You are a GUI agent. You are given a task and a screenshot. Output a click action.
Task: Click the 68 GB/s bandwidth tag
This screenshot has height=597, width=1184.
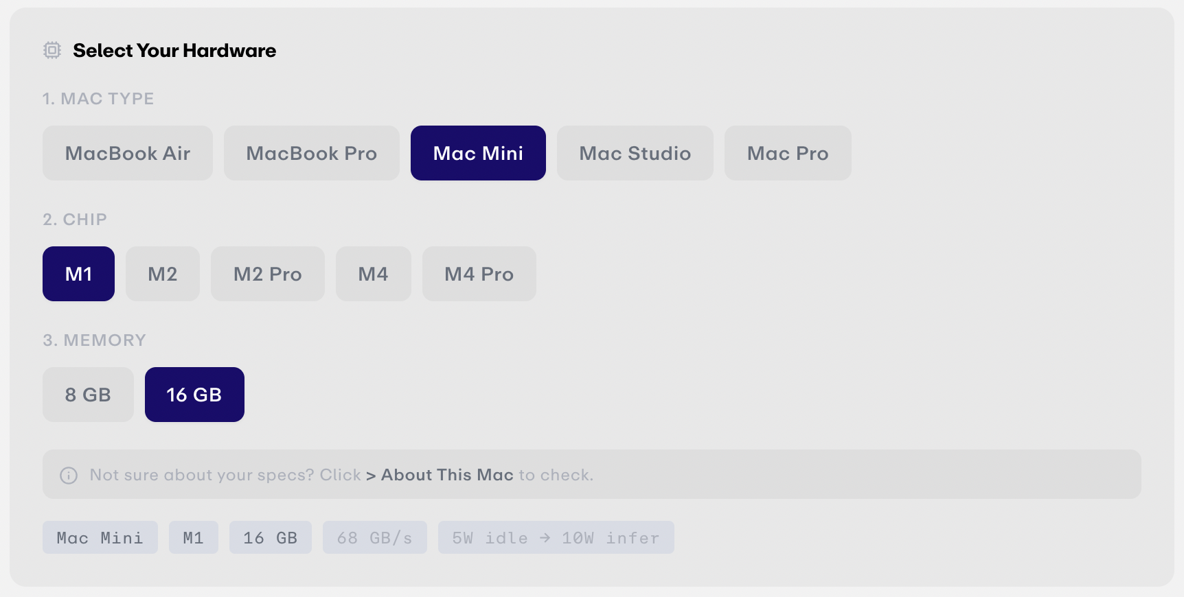pyautogui.click(x=375, y=537)
